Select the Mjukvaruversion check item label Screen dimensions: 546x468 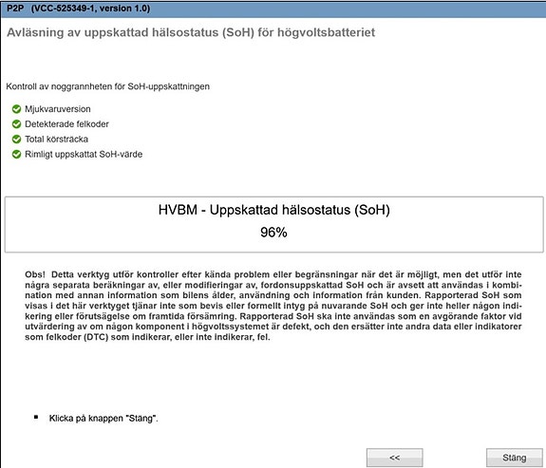pyautogui.click(x=58, y=109)
